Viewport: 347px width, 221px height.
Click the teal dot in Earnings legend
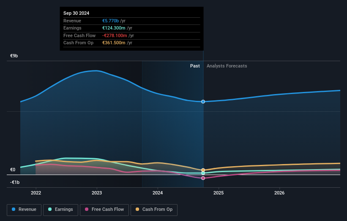click(50, 209)
